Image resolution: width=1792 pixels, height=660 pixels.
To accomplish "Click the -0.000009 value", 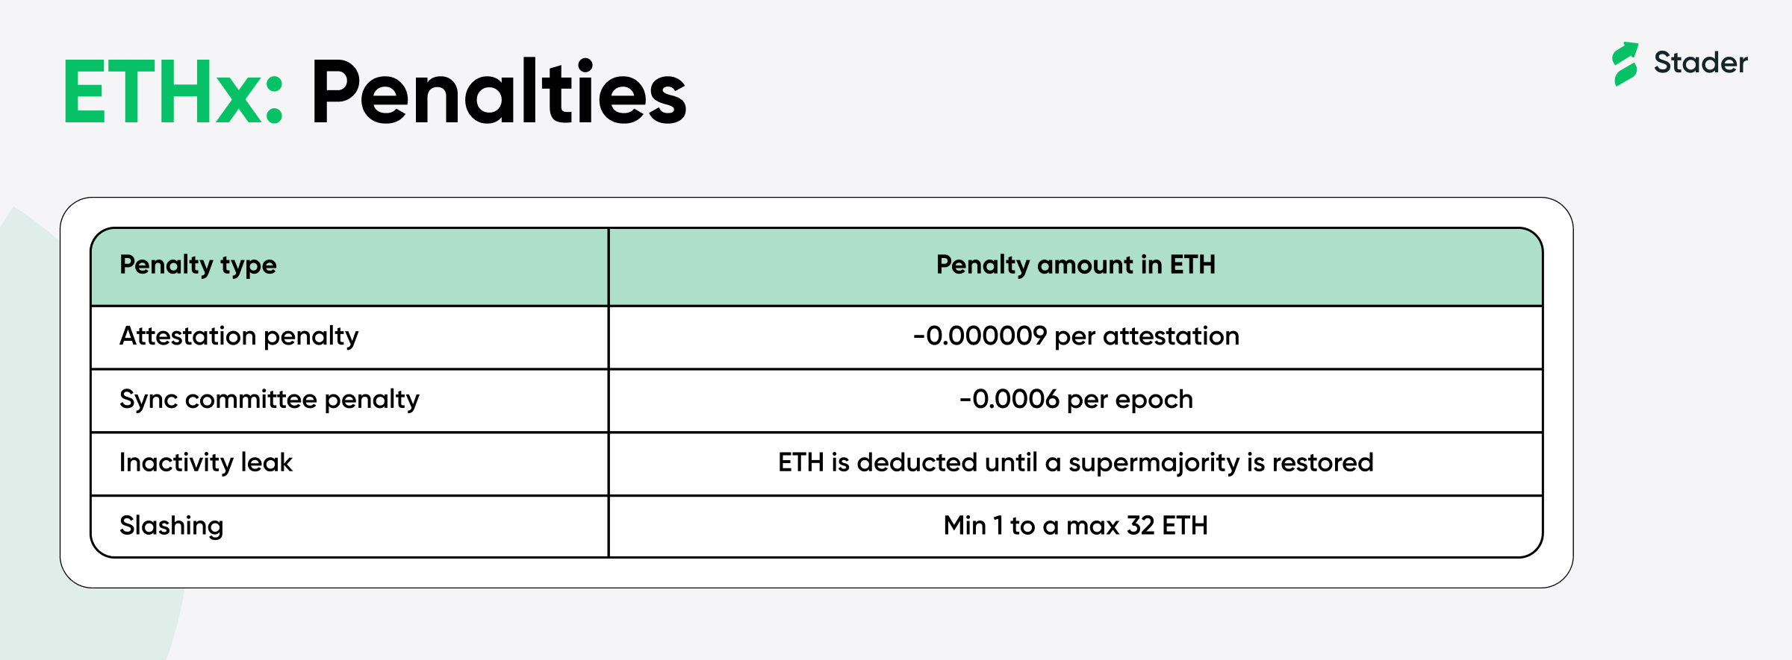I will pyautogui.click(x=980, y=336).
